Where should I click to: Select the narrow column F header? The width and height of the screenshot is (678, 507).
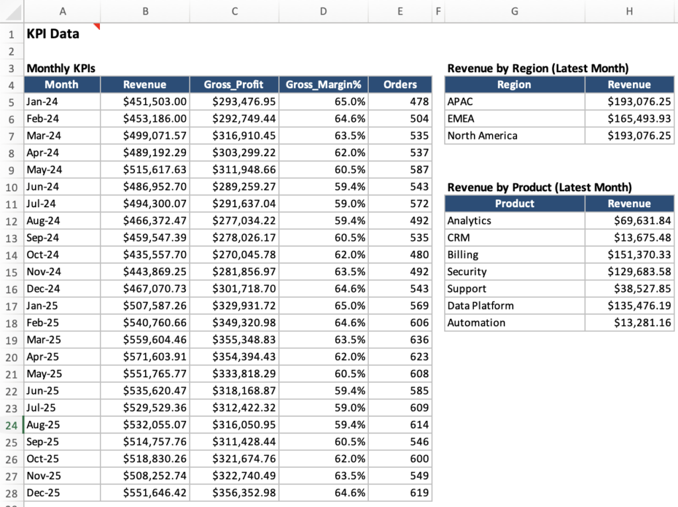coord(438,11)
